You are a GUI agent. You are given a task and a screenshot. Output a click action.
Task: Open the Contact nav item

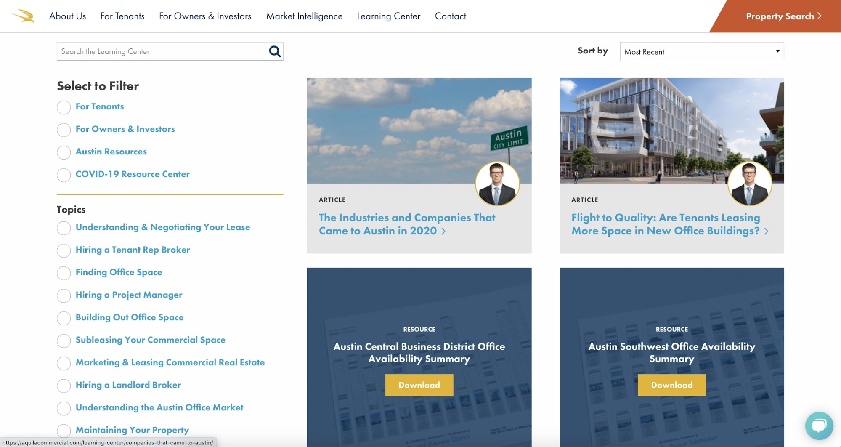tap(451, 16)
